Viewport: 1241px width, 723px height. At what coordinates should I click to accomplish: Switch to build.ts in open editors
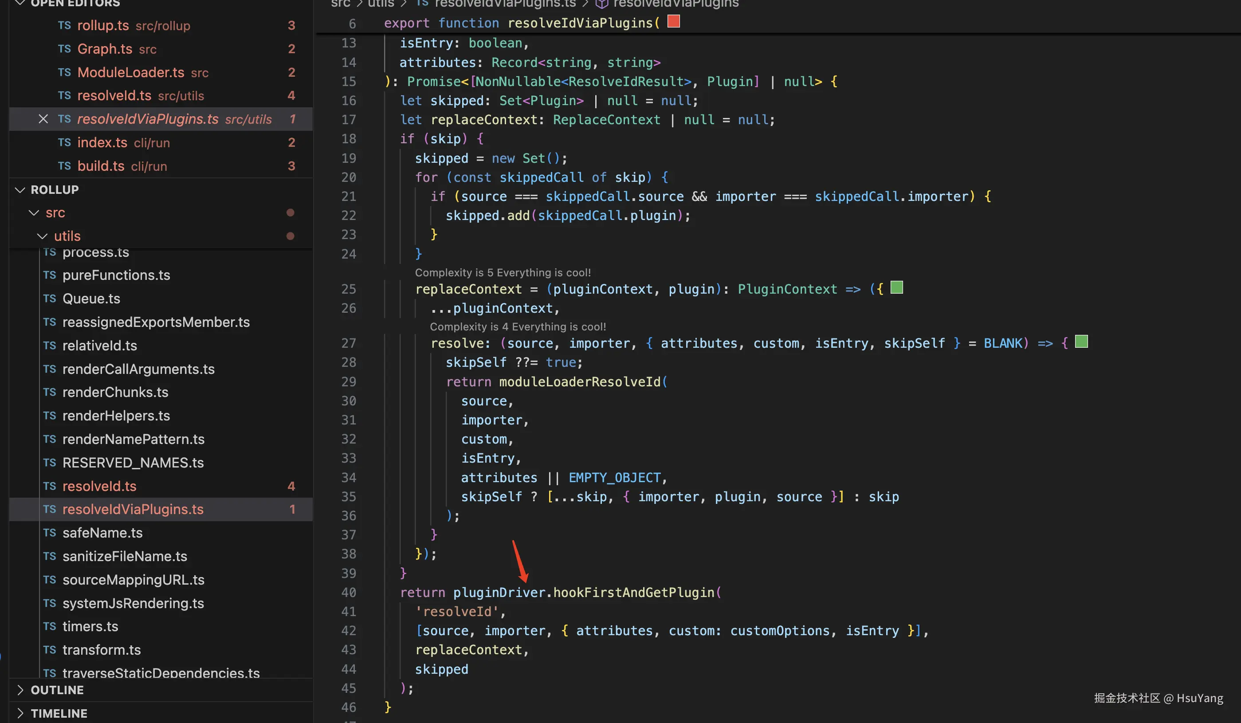pos(101,166)
